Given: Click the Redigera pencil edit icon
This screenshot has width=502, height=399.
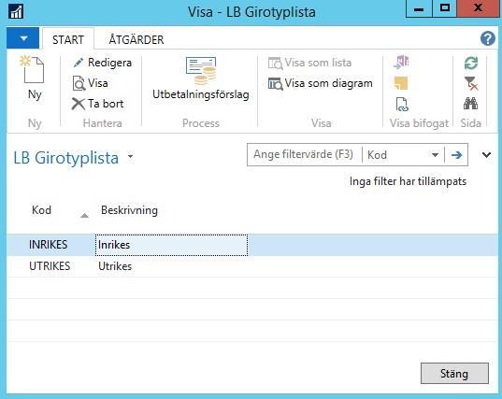Looking at the screenshot, I should (79, 63).
